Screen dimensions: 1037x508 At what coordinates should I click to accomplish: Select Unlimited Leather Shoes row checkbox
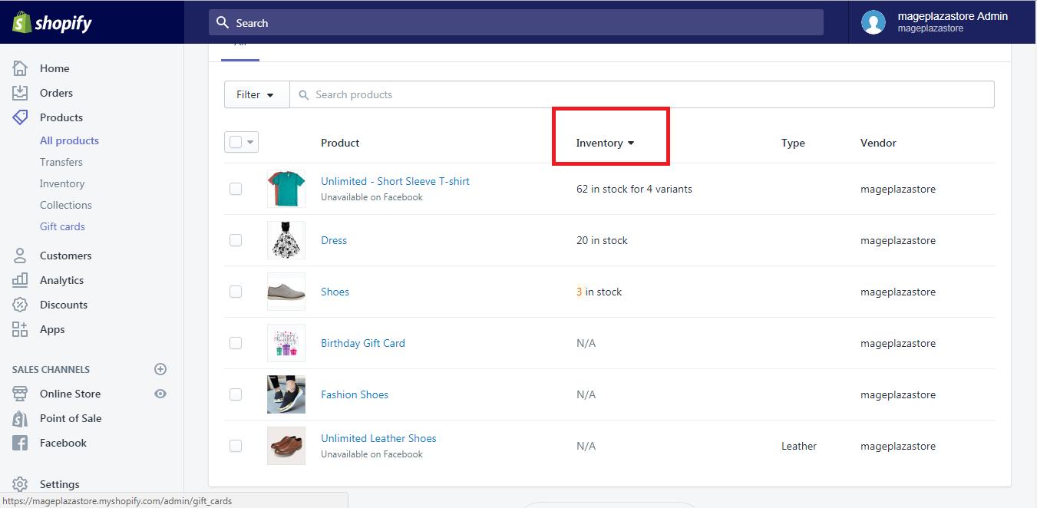[x=236, y=446]
